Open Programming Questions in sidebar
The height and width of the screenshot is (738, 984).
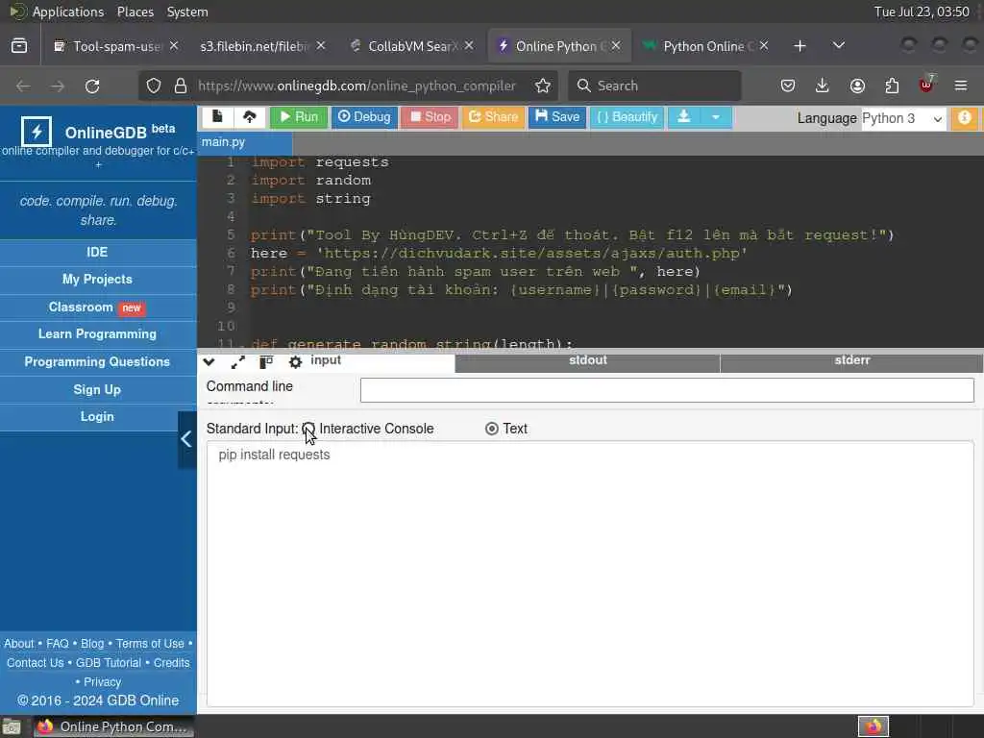pos(98,362)
